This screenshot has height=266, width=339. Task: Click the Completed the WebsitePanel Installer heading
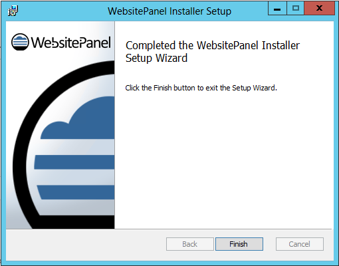(213, 45)
